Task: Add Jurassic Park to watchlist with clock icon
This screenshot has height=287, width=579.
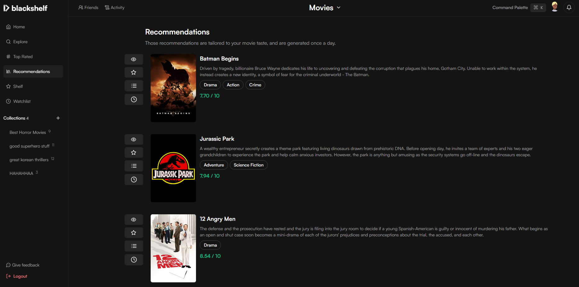Action: tap(134, 180)
